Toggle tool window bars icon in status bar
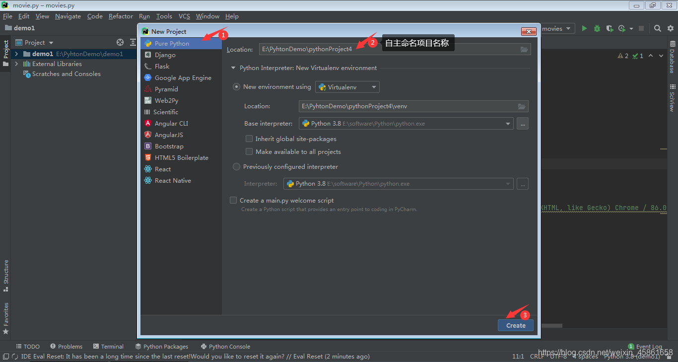 [5, 357]
